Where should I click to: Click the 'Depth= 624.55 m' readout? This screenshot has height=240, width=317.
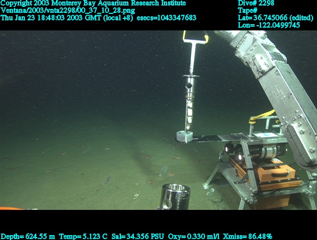pyautogui.click(x=28, y=236)
